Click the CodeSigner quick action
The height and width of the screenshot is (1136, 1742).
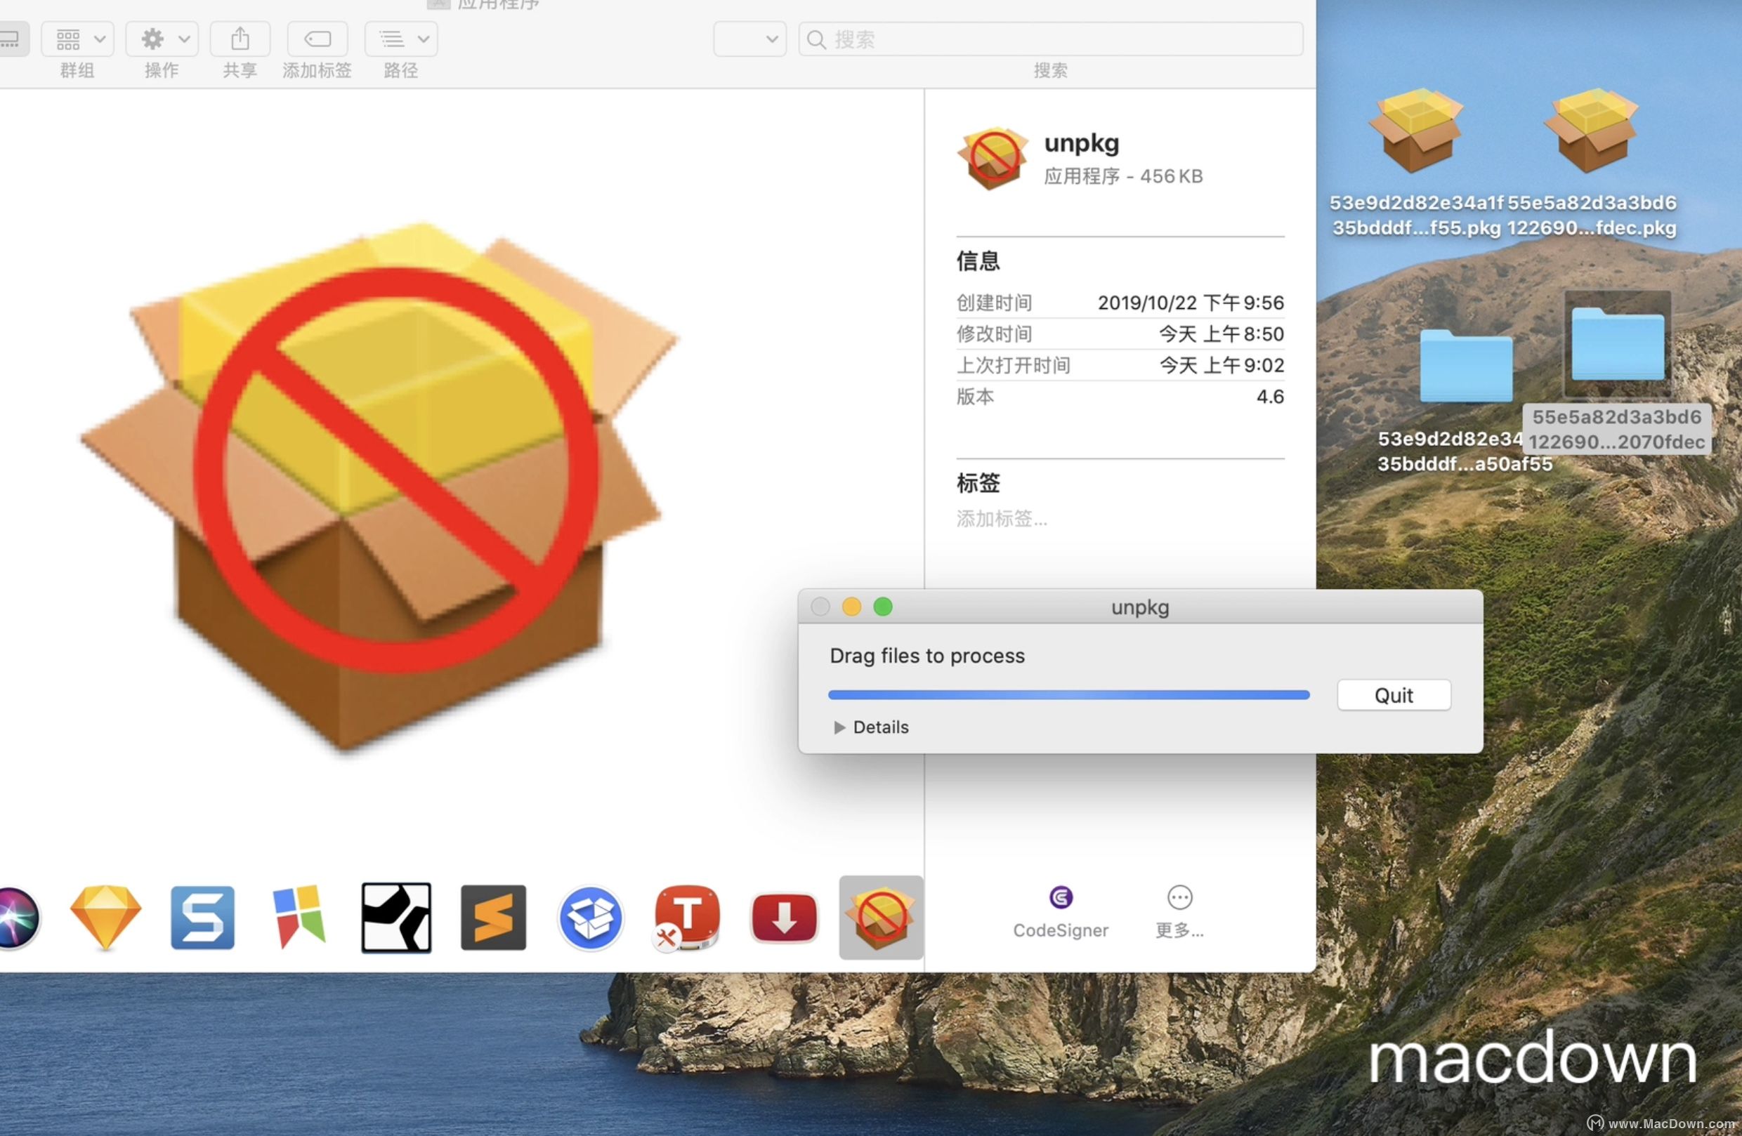(1060, 911)
